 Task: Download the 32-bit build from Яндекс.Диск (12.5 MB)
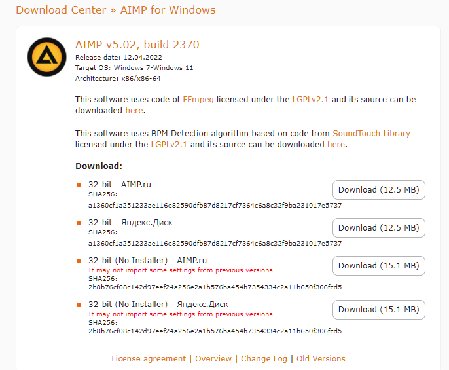coord(379,228)
